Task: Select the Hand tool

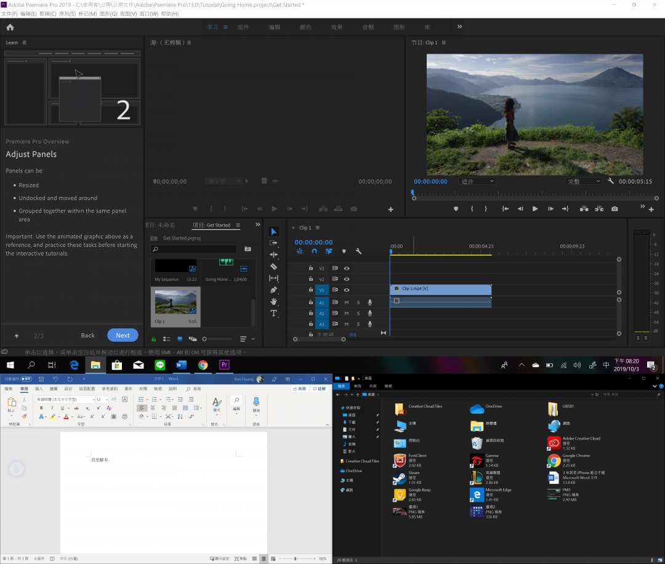Action: [x=274, y=302]
